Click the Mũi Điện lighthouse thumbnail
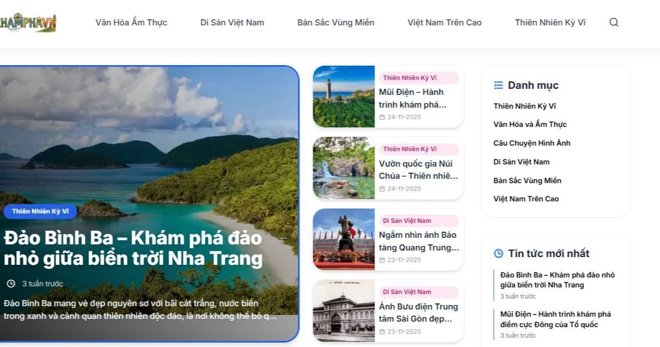Viewport: 660px width, 347px height. click(344, 97)
